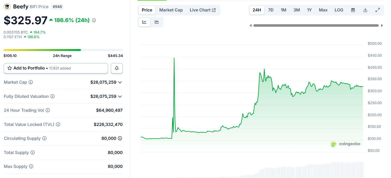
Task: Click Add to Portfolio button
Action: [x=56, y=68]
